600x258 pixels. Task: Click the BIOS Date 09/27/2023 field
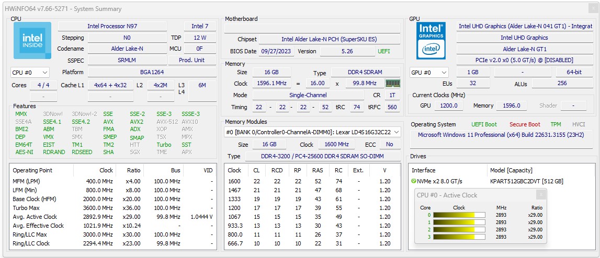click(x=277, y=51)
